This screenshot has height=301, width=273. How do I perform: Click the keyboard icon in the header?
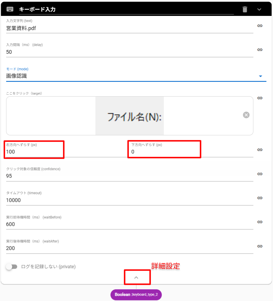click(x=10, y=9)
